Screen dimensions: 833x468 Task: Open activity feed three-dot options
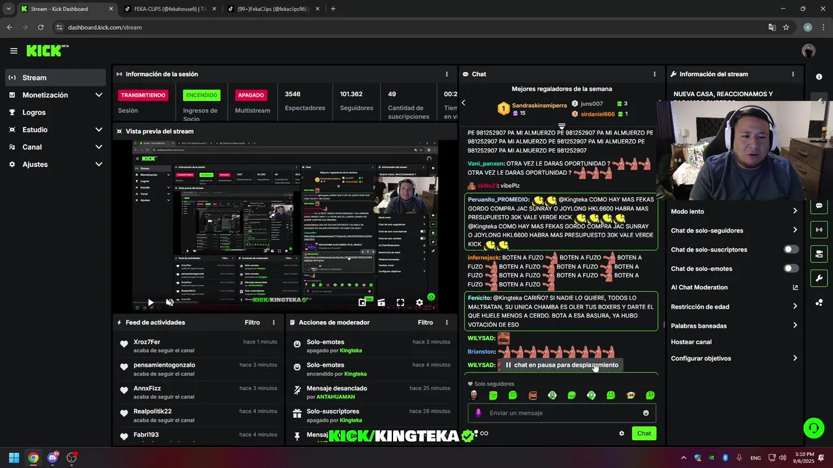pyautogui.click(x=273, y=322)
